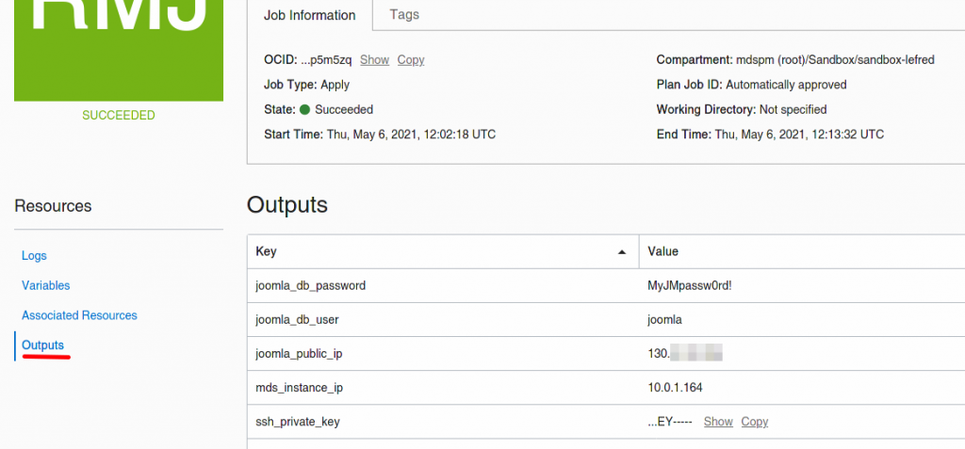Select the value joomla in db_user row

click(x=664, y=320)
